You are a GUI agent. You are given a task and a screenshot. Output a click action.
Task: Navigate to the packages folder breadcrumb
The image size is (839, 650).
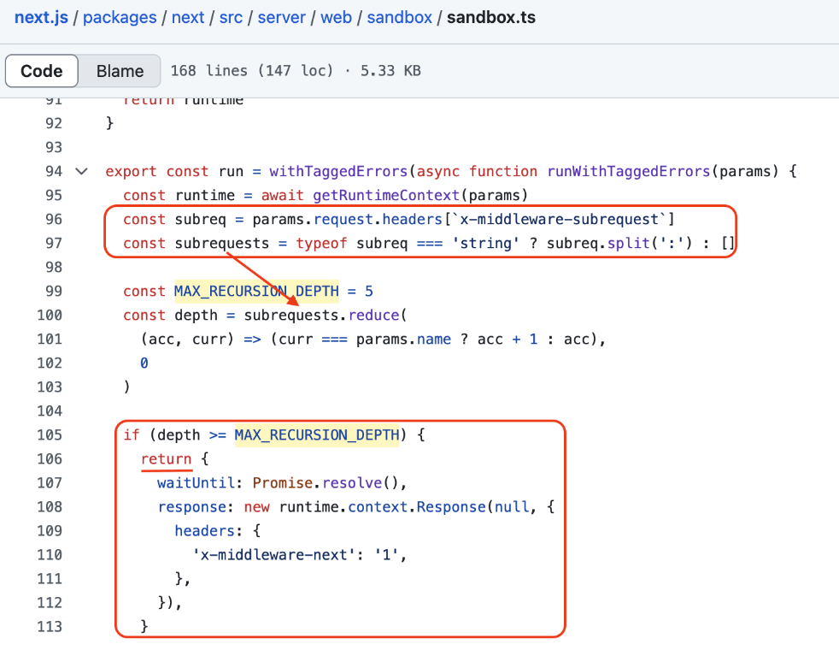tap(120, 17)
